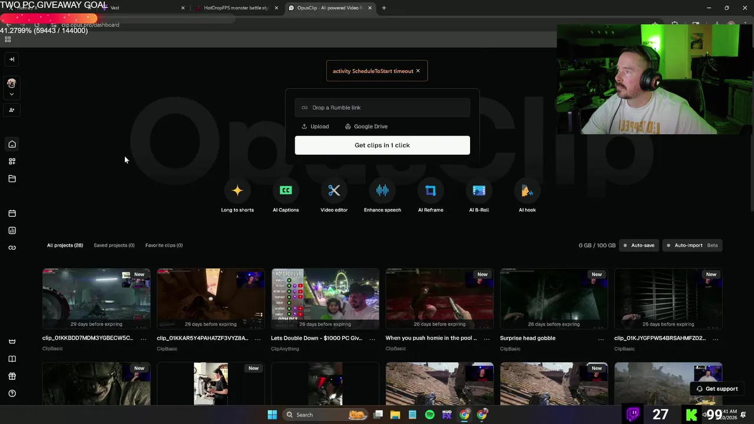Switch to Favorite clips (0) tab
Image resolution: width=754 pixels, height=424 pixels.
[x=164, y=245]
